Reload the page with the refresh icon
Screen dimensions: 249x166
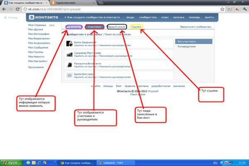coord(17,9)
